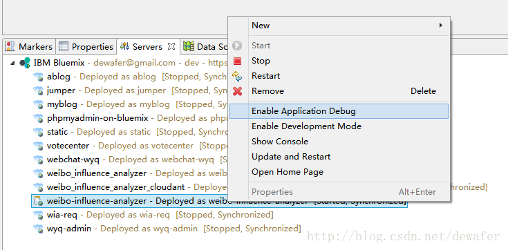
Task: Click the phpmyadmin-on-bluemix application icon
Action: (x=38, y=118)
